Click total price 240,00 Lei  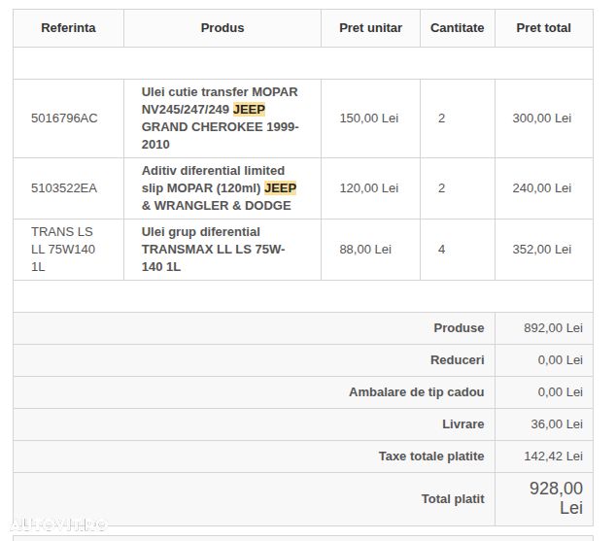542,188
